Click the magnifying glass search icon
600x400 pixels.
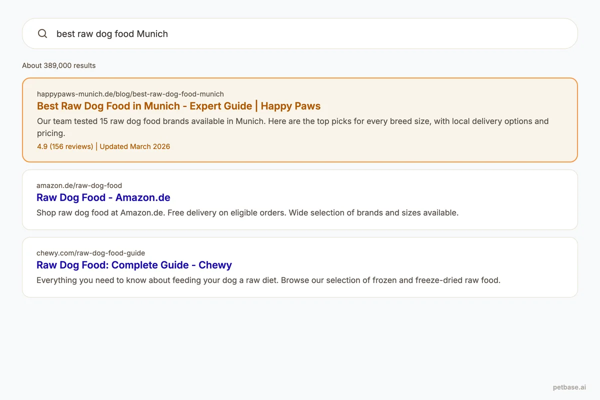[42, 33]
